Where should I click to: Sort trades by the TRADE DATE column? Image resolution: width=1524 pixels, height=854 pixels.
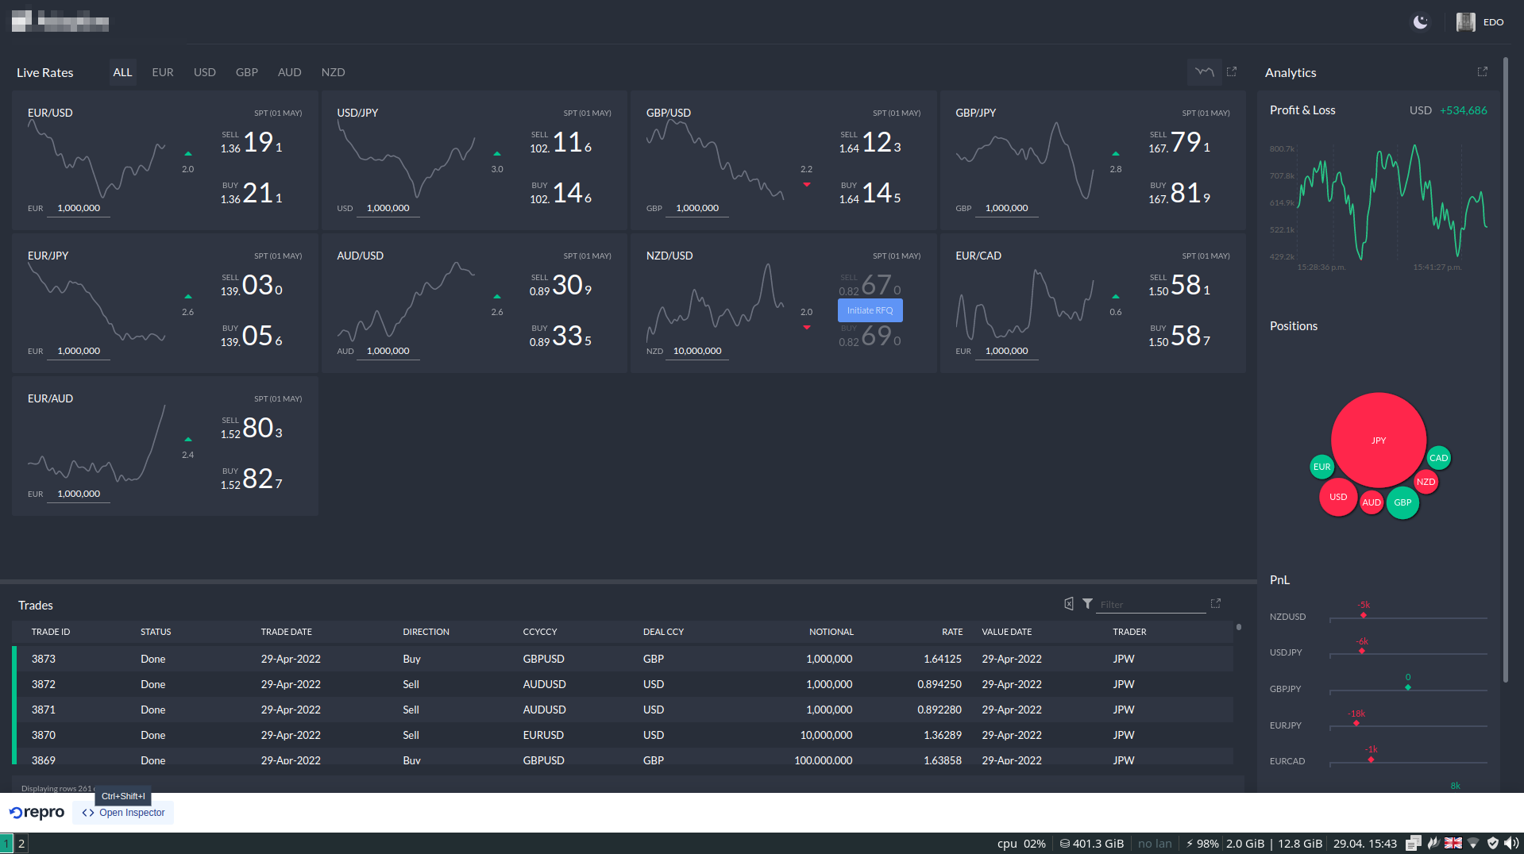pos(286,632)
